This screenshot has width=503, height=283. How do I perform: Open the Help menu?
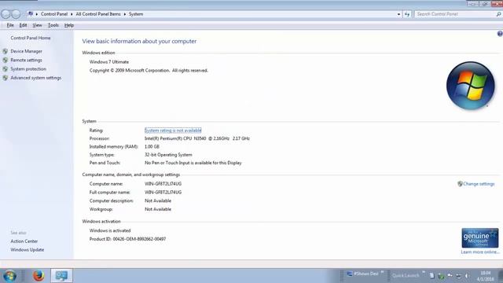(x=69, y=25)
